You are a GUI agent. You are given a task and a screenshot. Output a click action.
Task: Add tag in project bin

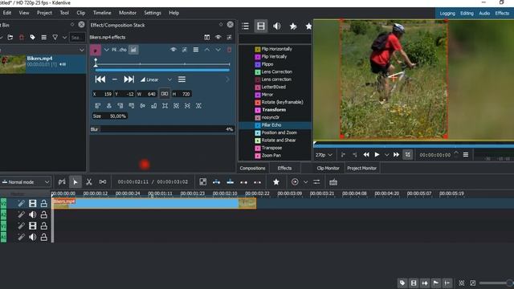coord(32,38)
